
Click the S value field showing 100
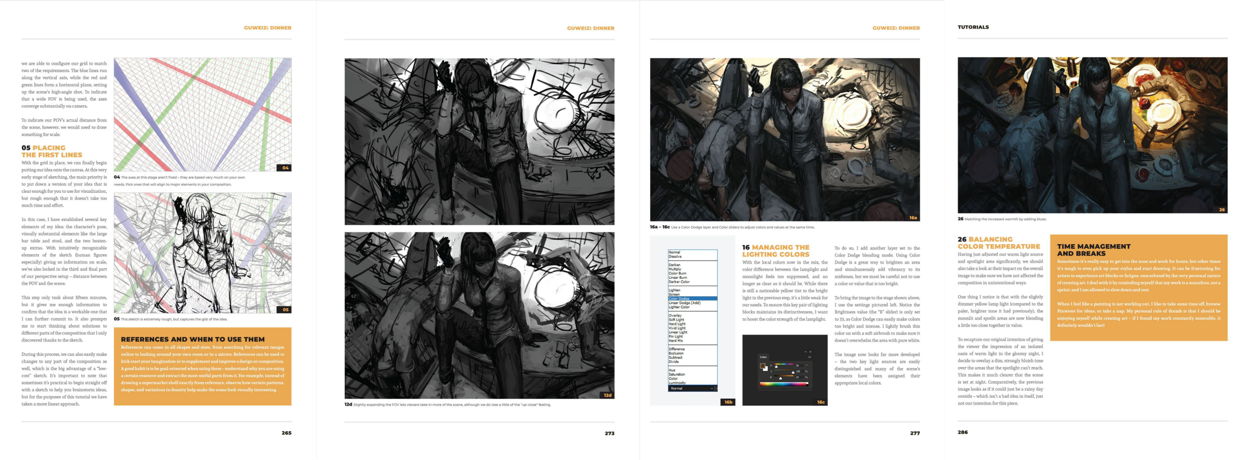[x=800, y=372]
